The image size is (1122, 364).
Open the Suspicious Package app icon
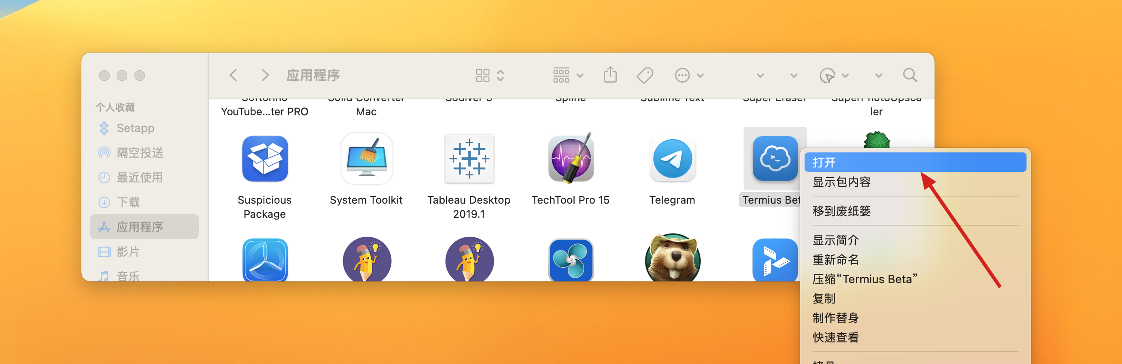pos(265,159)
